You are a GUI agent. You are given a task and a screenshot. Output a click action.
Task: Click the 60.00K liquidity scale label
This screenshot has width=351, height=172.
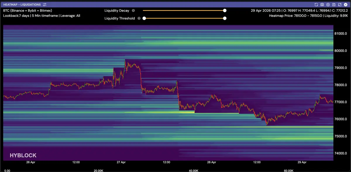(289, 170)
